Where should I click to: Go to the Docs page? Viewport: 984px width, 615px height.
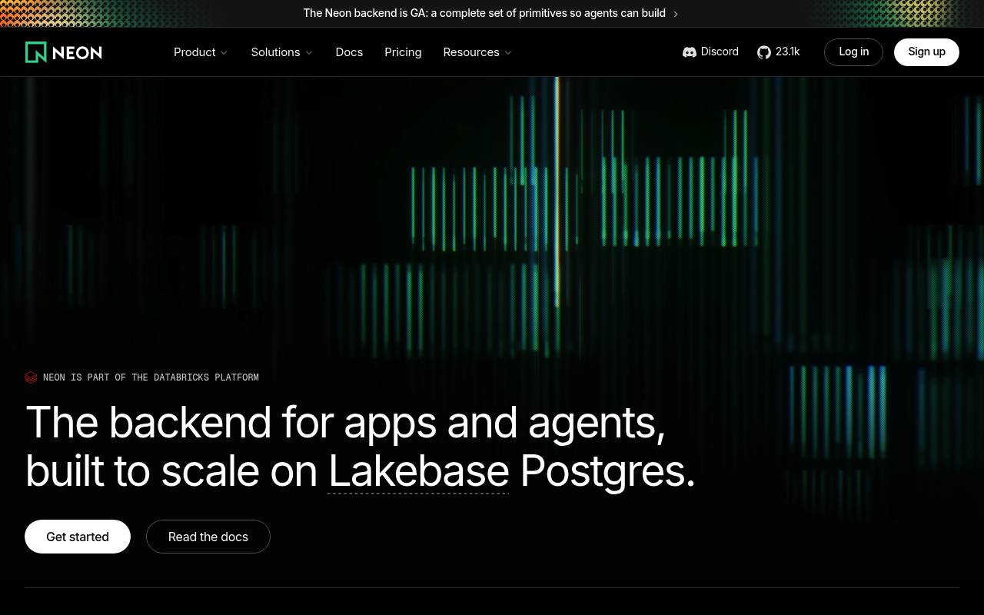(x=349, y=52)
